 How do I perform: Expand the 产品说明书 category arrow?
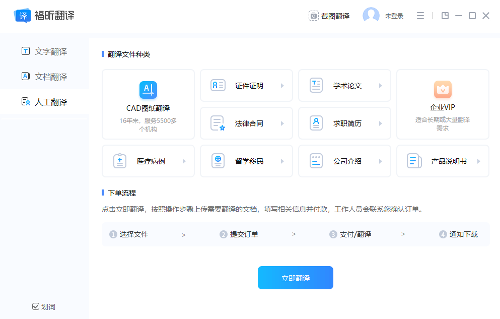(x=478, y=160)
